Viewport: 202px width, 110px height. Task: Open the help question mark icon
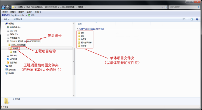[197, 19]
